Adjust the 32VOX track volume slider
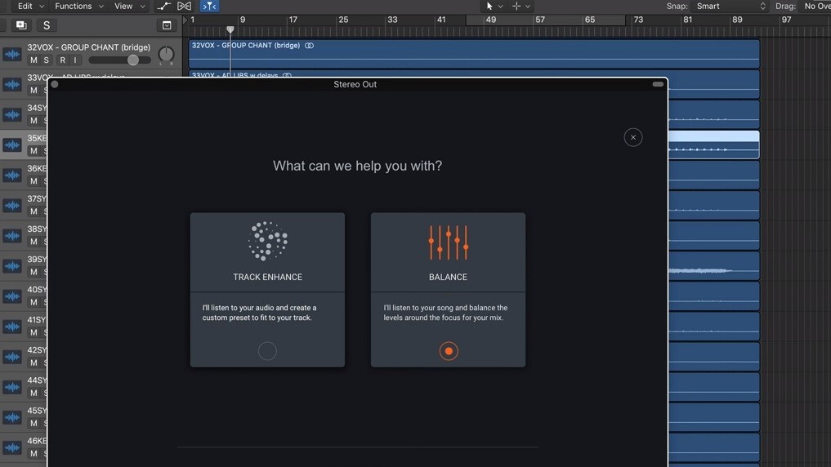 (132, 60)
